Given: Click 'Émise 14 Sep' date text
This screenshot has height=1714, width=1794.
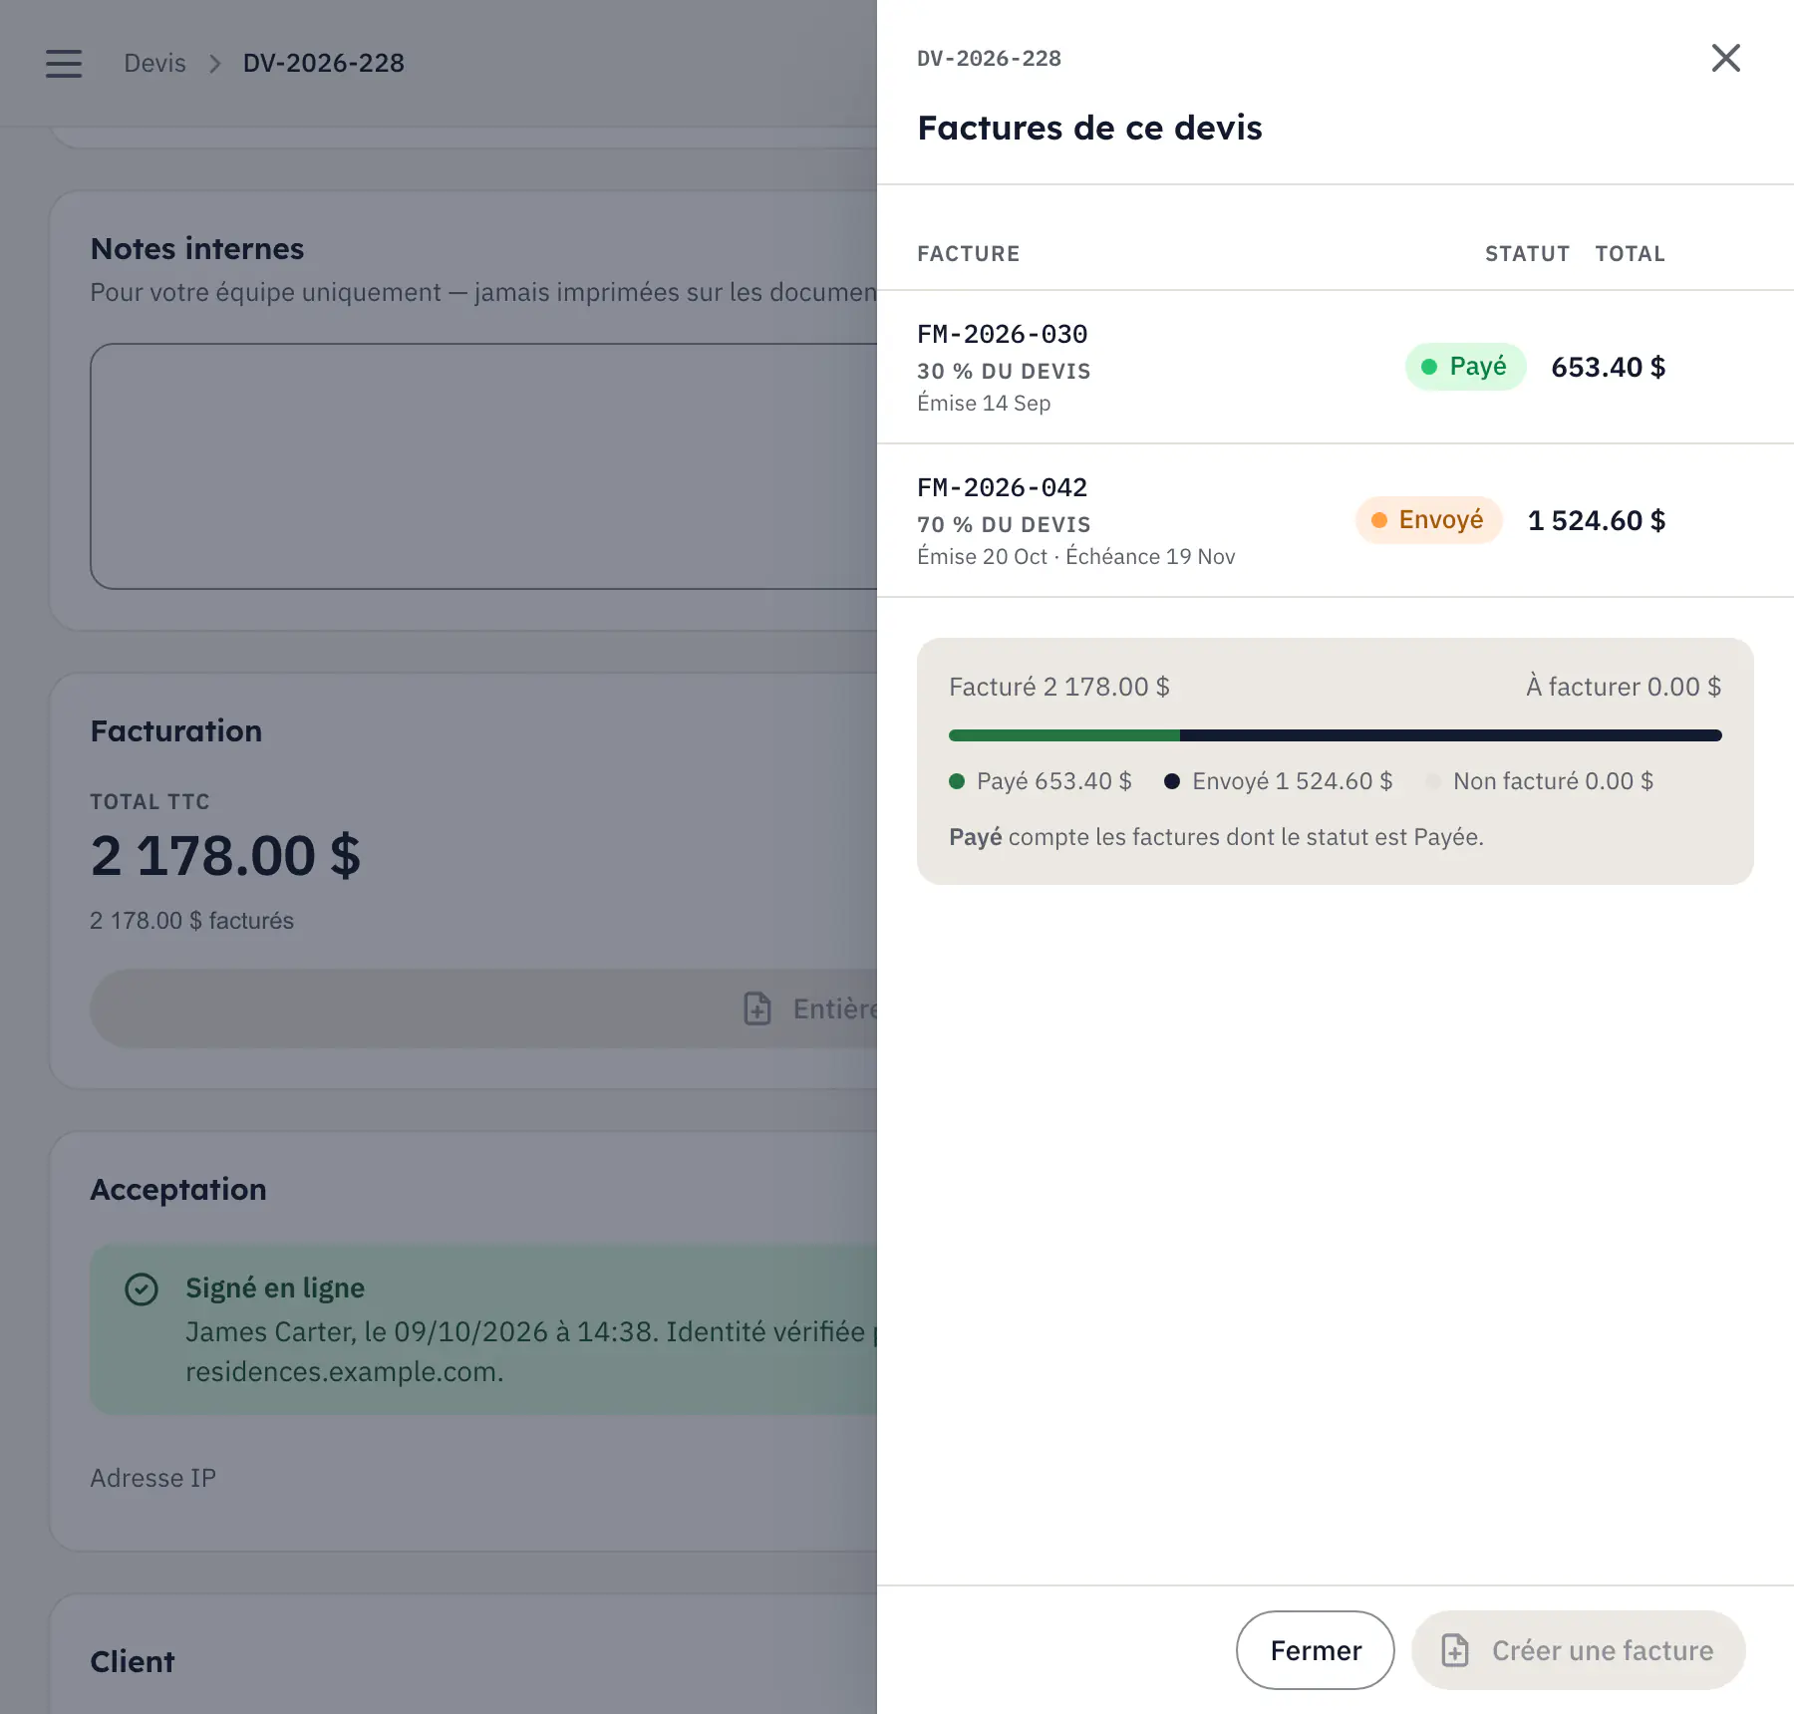Looking at the screenshot, I should pyautogui.click(x=984, y=403).
